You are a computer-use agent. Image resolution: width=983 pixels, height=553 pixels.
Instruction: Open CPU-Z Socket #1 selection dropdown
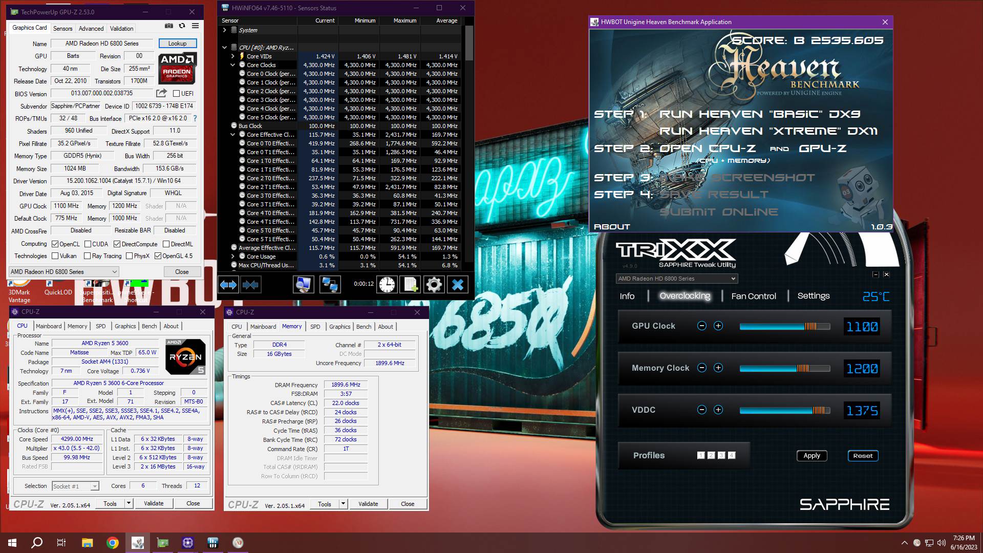(x=75, y=486)
